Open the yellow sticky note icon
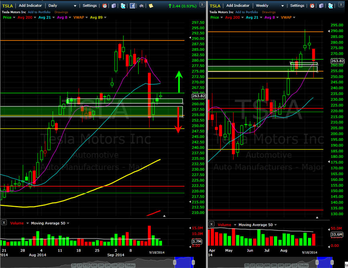Screen dimensions: 348x268 [151, 6]
